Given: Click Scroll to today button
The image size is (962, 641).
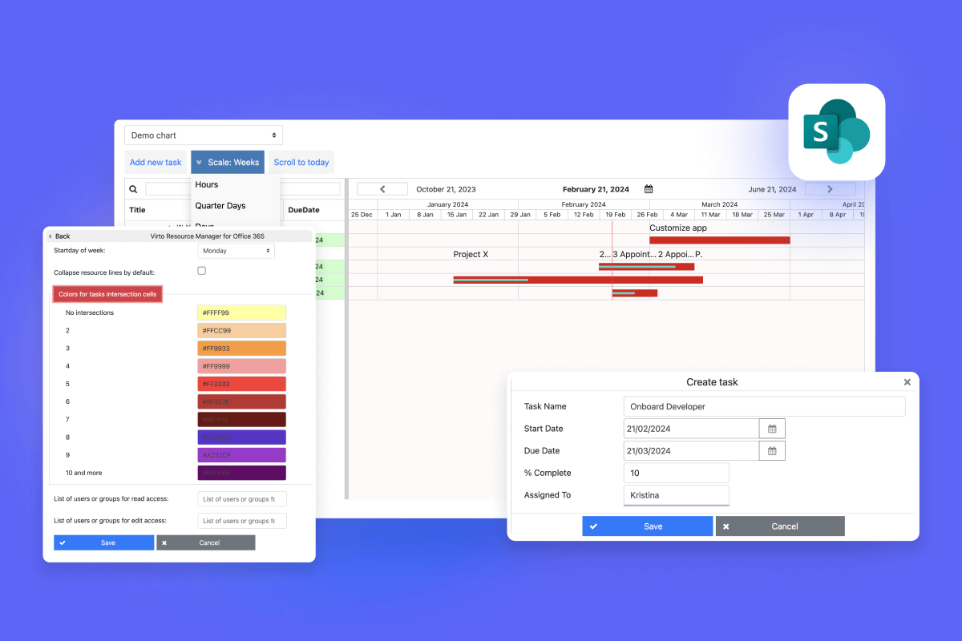Looking at the screenshot, I should (x=301, y=162).
